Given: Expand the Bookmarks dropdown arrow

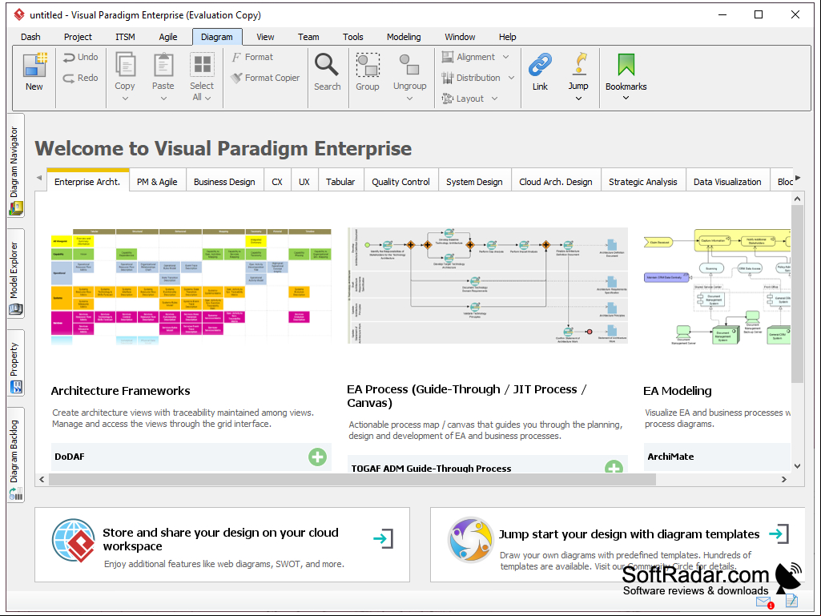Looking at the screenshot, I should click(626, 98).
